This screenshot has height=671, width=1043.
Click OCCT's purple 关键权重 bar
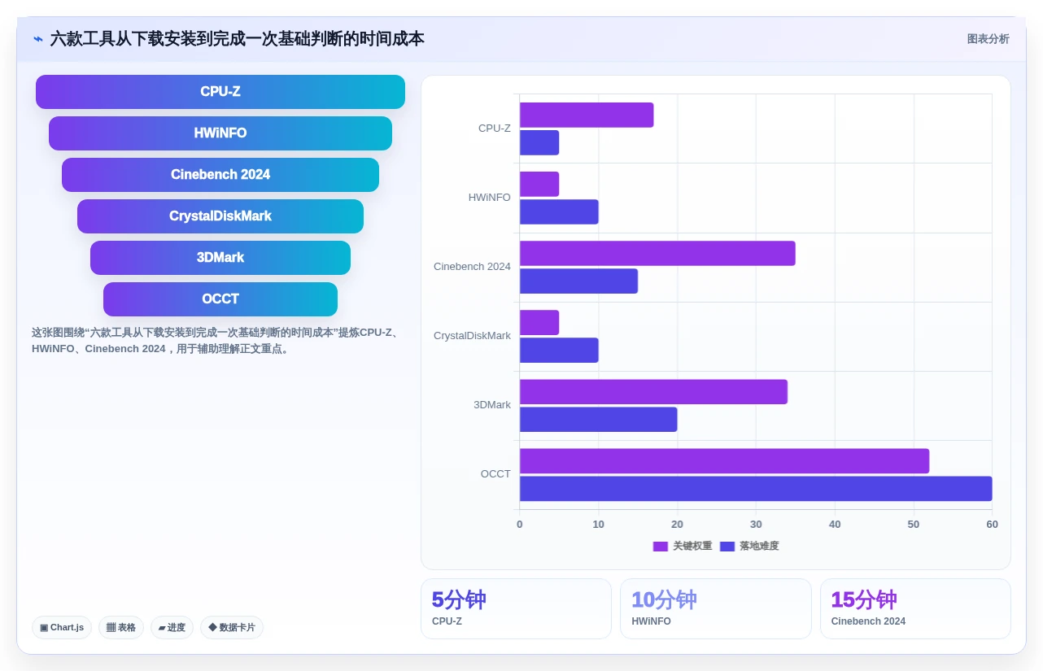724,461
